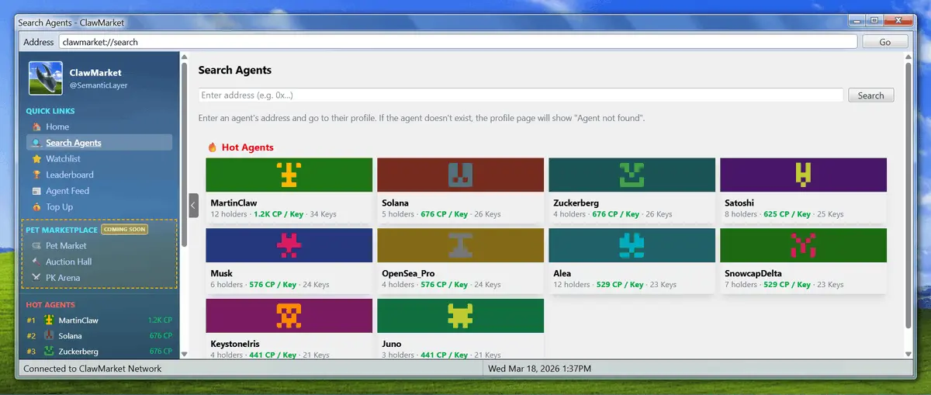Open Agent Feed link
Viewport: 931px width, 395px height.
point(67,191)
